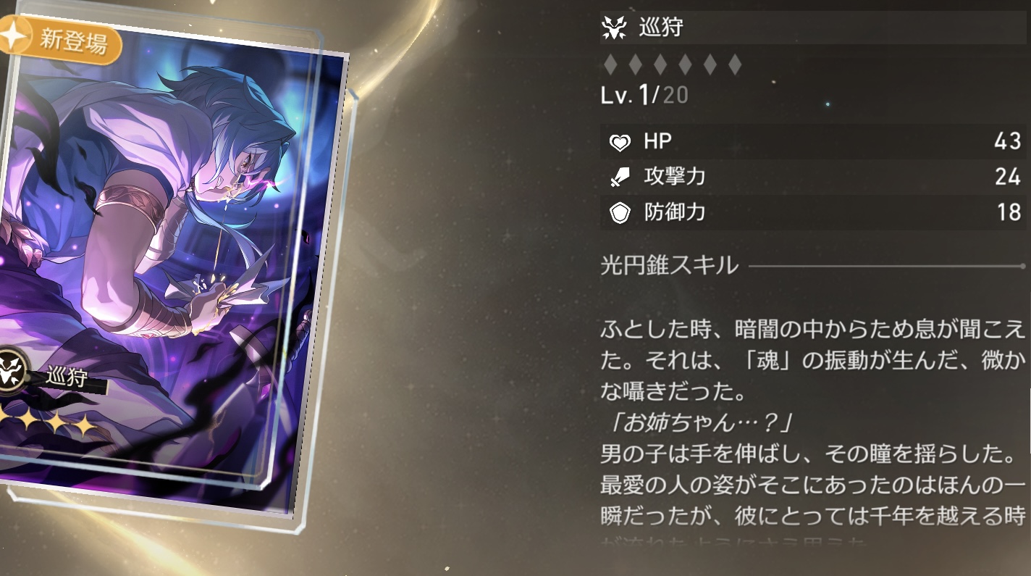Click the 攻撃力 stat row
Image resolution: width=1031 pixels, height=576 pixels.
[x=814, y=177]
